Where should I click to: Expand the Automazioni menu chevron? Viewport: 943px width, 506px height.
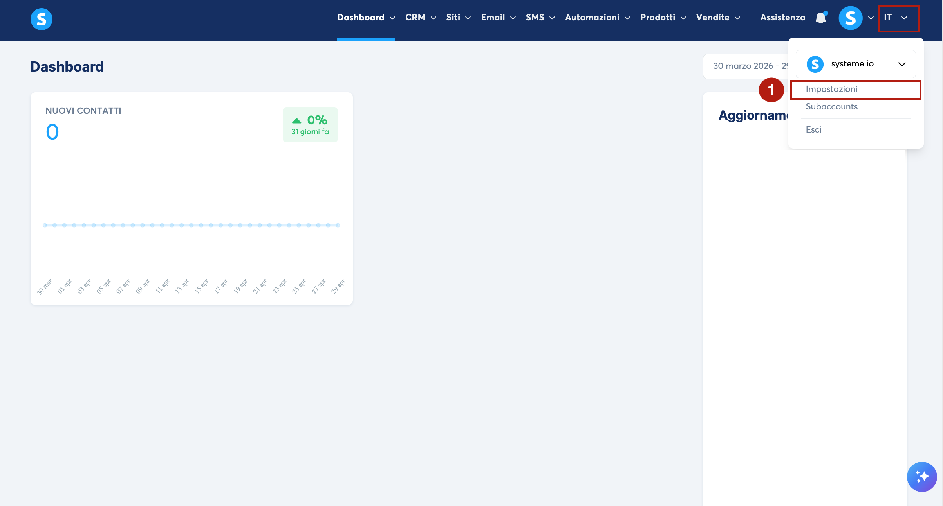tap(627, 18)
